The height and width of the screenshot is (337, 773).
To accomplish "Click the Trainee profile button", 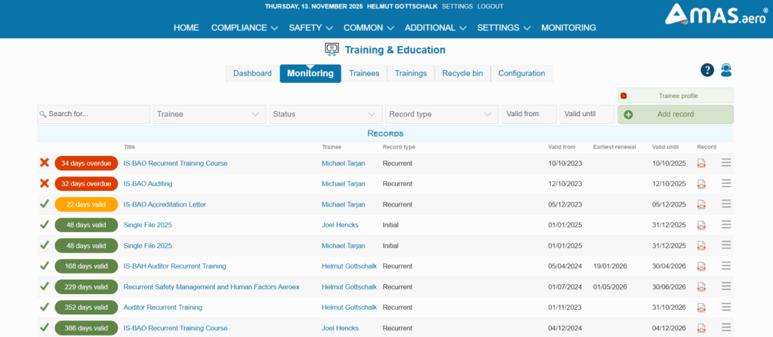I will coord(675,96).
